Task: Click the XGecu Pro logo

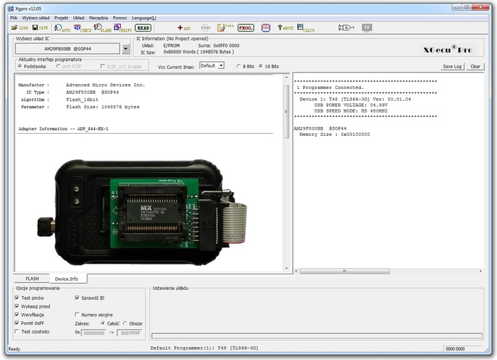Action: click(447, 50)
